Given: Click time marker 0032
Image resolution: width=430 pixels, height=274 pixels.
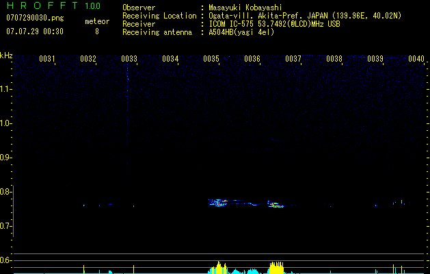Looking at the screenshot, I should (x=88, y=59).
